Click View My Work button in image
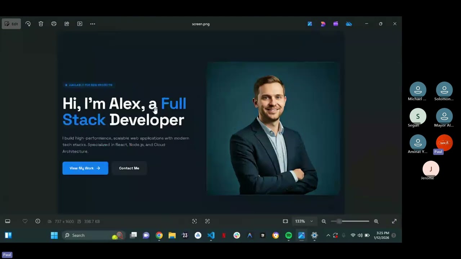 (x=85, y=168)
